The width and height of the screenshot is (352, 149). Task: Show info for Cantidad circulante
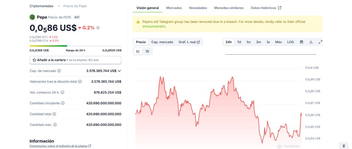(x=63, y=103)
